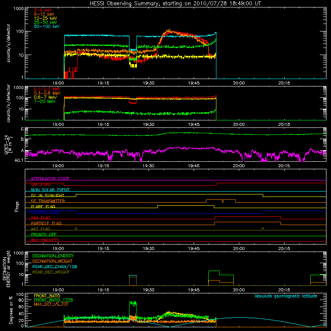Click the DECIMATION_WEIGHT legend label
Viewport: 331px width, 331px height.
click(x=53, y=261)
